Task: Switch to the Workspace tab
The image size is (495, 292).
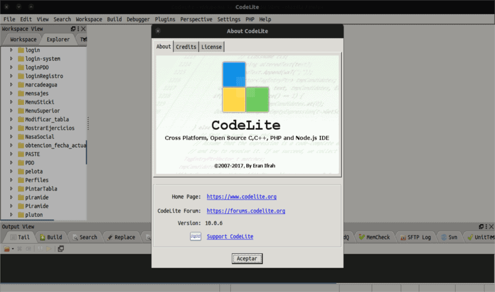Action: pyautogui.click(x=23, y=39)
